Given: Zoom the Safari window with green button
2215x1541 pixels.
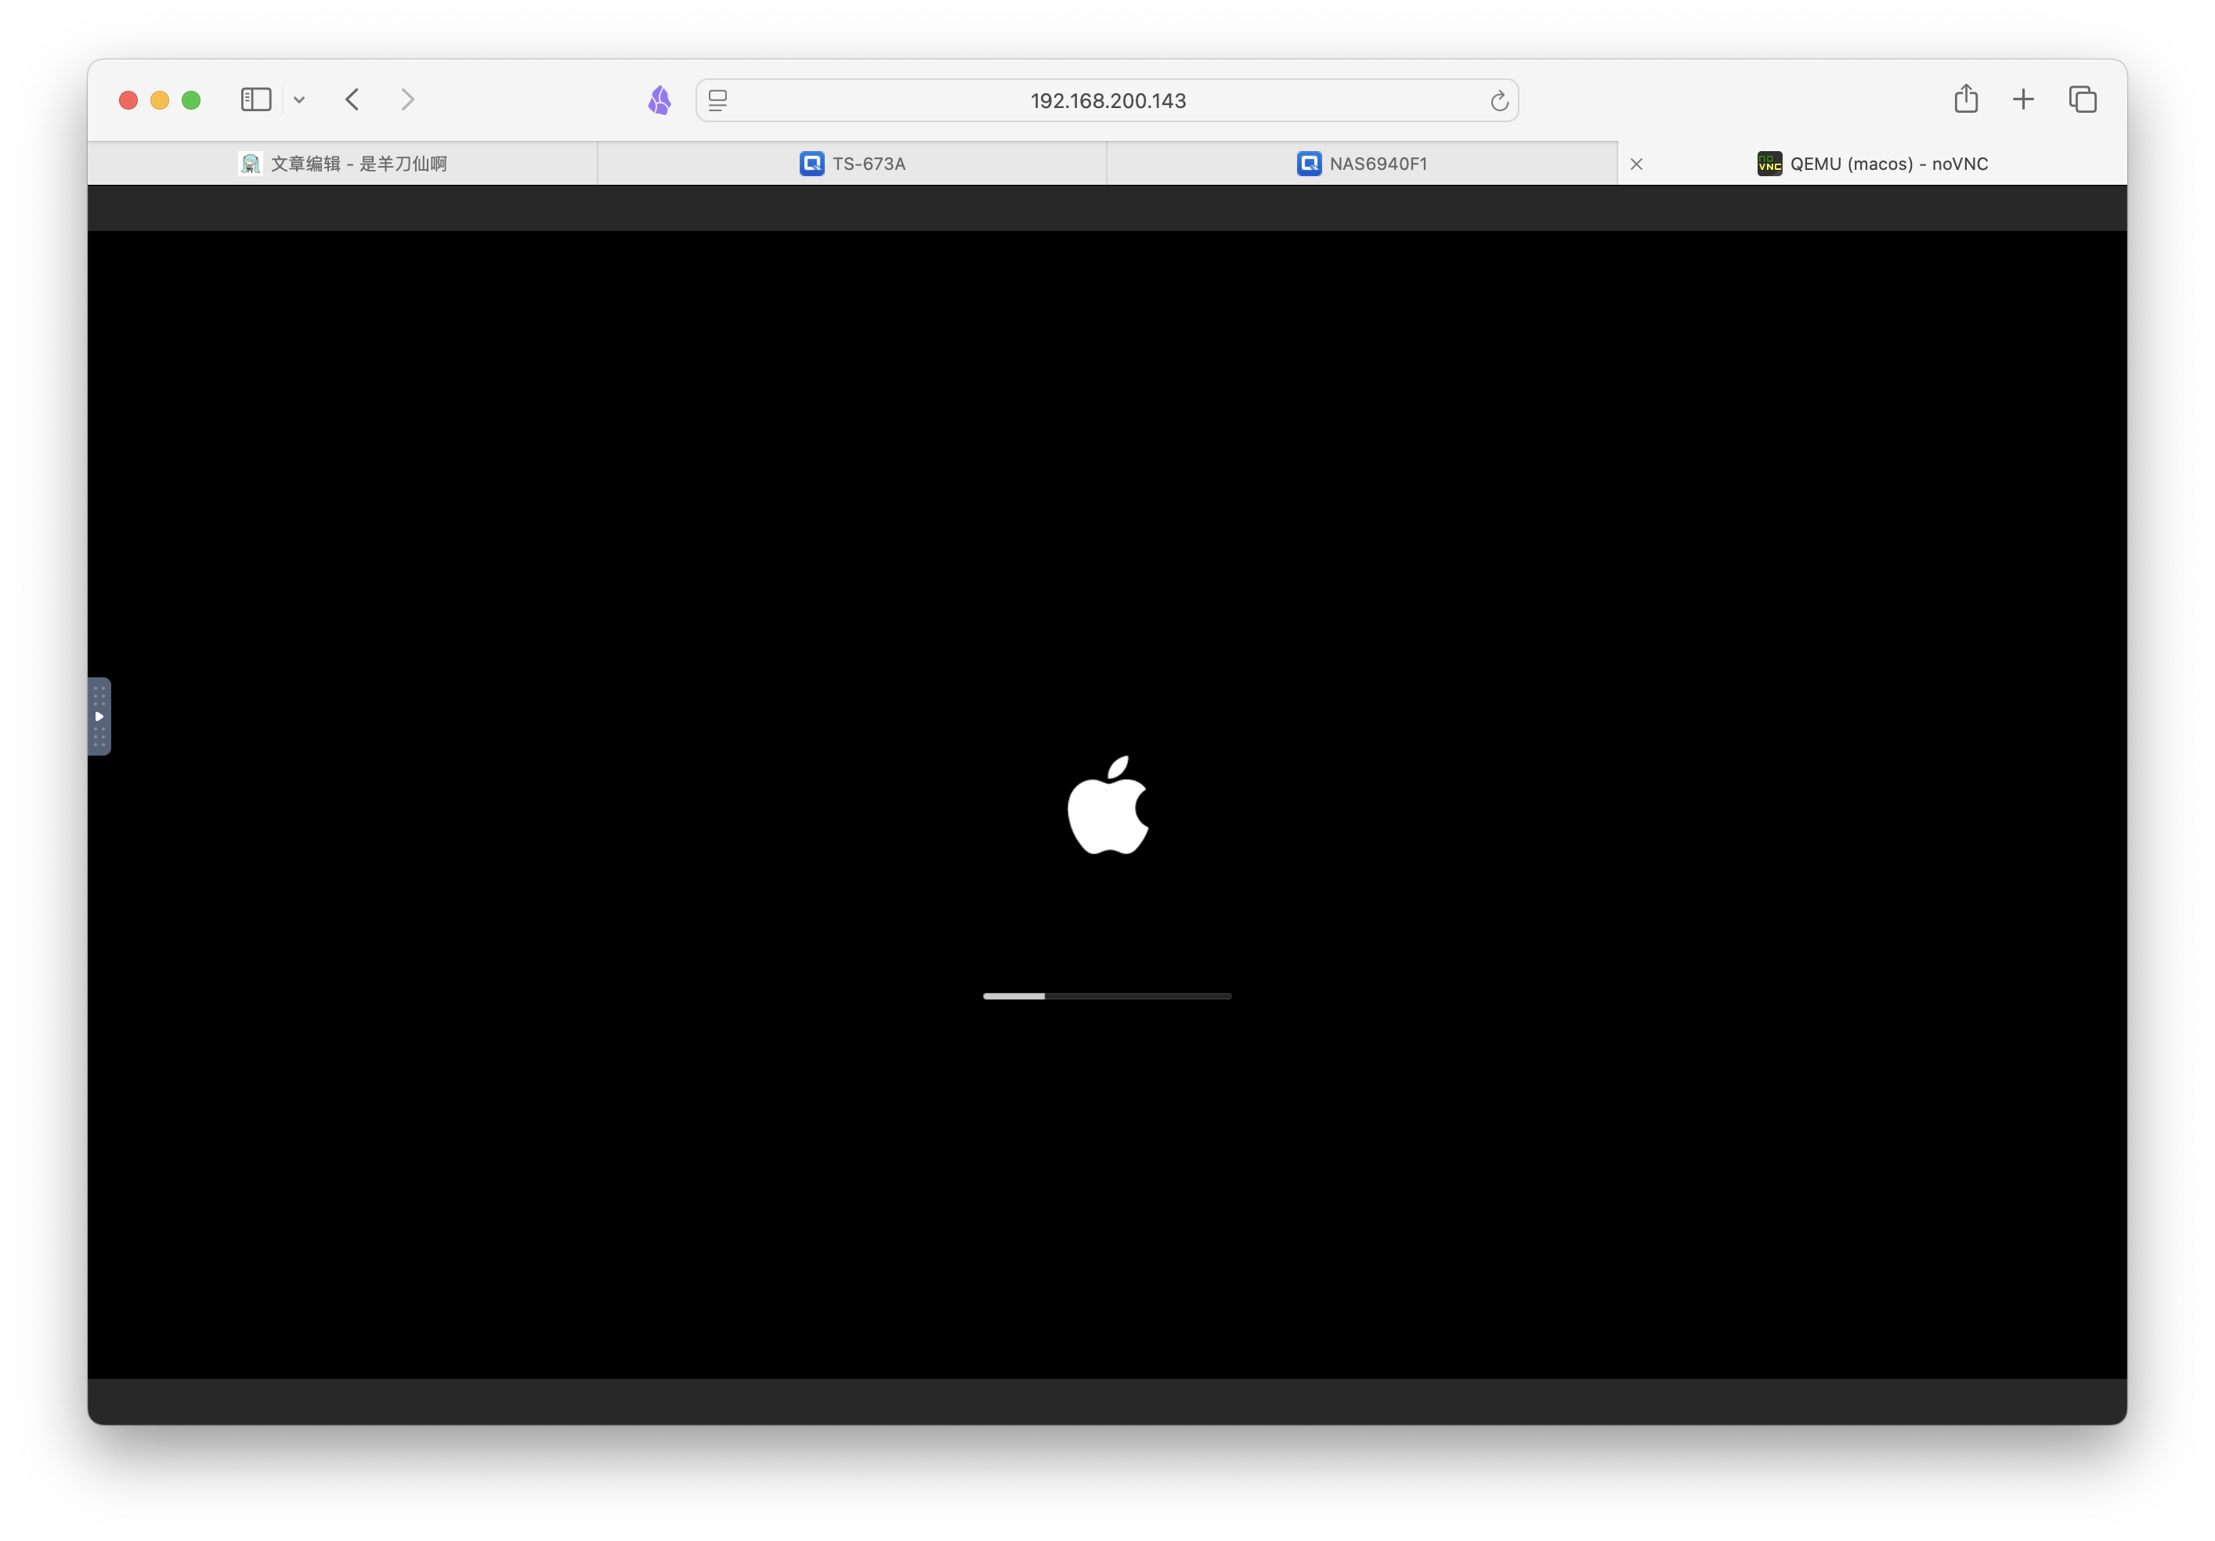Looking at the screenshot, I should click(x=191, y=100).
